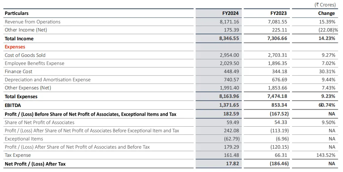Viewport: 343px width, 172px height.
Task: Click the Employee Benefits Expense label
Action: point(35,63)
